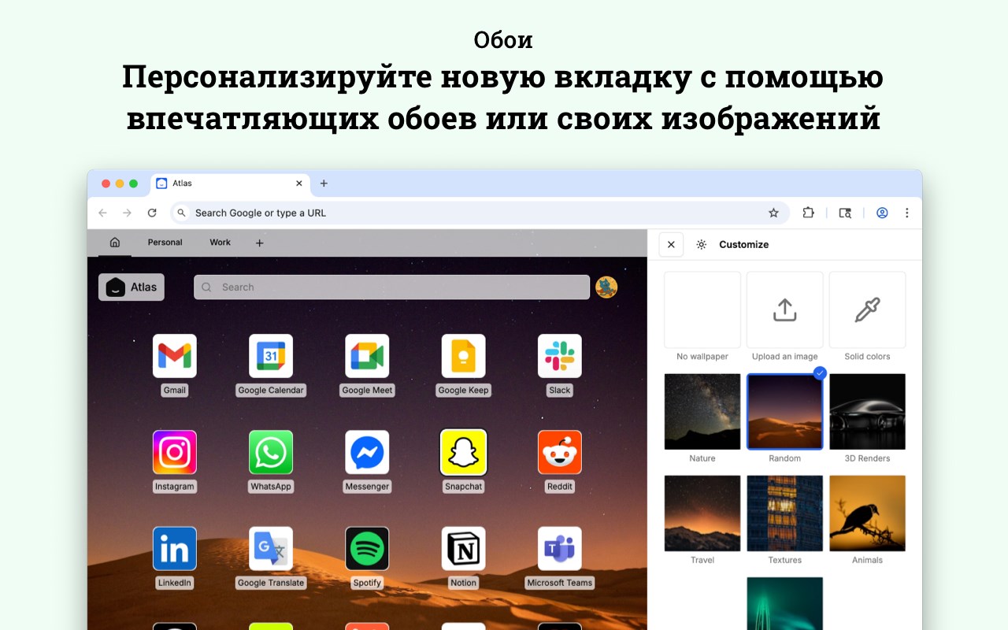1008x630 pixels.
Task: Launch the Snapchat shortcut
Action: pos(464,452)
